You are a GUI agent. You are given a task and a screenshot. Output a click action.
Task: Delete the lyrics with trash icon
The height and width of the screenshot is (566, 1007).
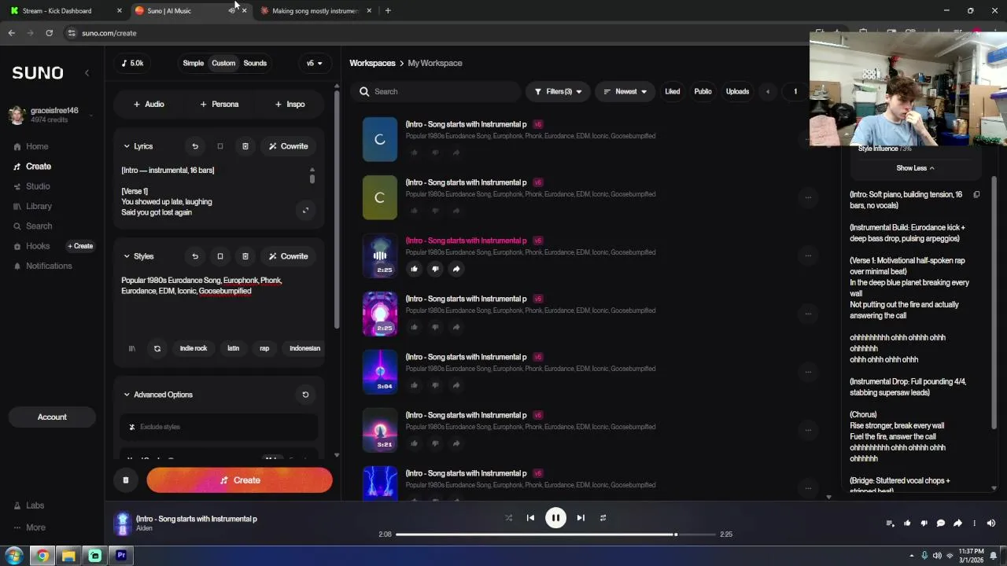pyautogui.click(x=245, y=146)
